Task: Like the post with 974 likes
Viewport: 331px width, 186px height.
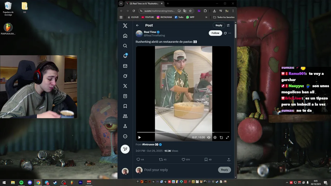Action: pyautogui.click(x=186, y=159)
